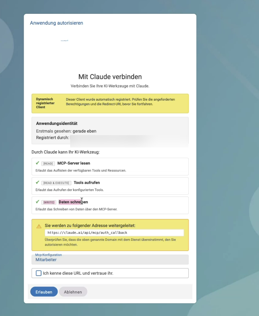The image size is (259, 316).
Task: Click 'Erlaubt das Auflisten der verfügbaren Tools' description
Action: (x=81, y=170)
